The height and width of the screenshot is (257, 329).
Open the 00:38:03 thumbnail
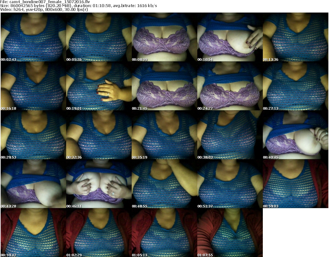click(x=230, y=135)
